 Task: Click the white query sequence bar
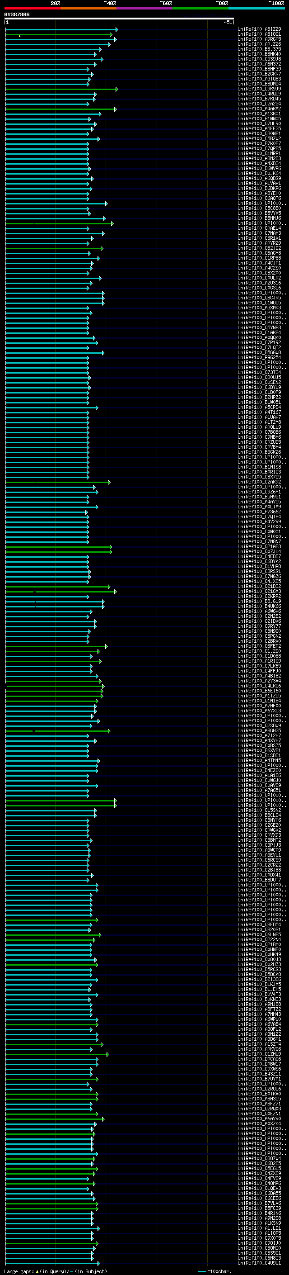[119, 19]
